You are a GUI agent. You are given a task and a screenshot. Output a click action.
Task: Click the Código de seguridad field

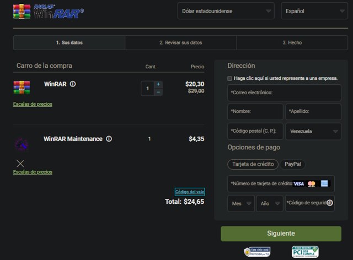coord(310,203)
